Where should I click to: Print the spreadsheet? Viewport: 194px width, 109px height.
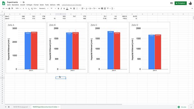9,8
